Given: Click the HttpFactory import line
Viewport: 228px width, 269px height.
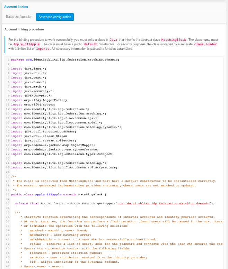Looking at the screenshot, I should pyautogui.click(x=64, y=167).
